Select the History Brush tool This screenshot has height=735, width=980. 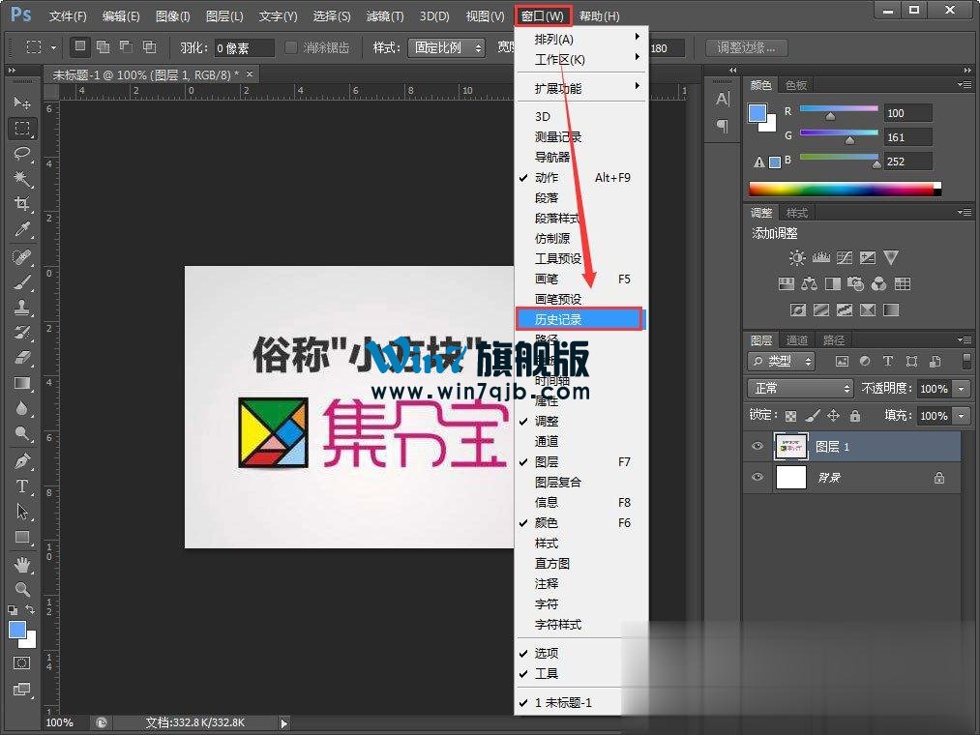[22, 333]
